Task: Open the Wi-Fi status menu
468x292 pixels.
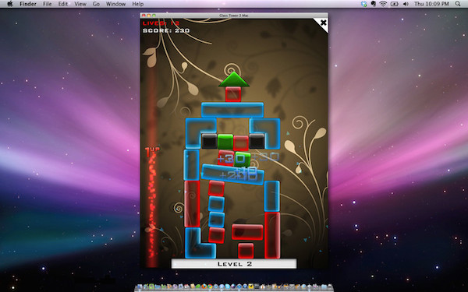Action: coord(383,4)
